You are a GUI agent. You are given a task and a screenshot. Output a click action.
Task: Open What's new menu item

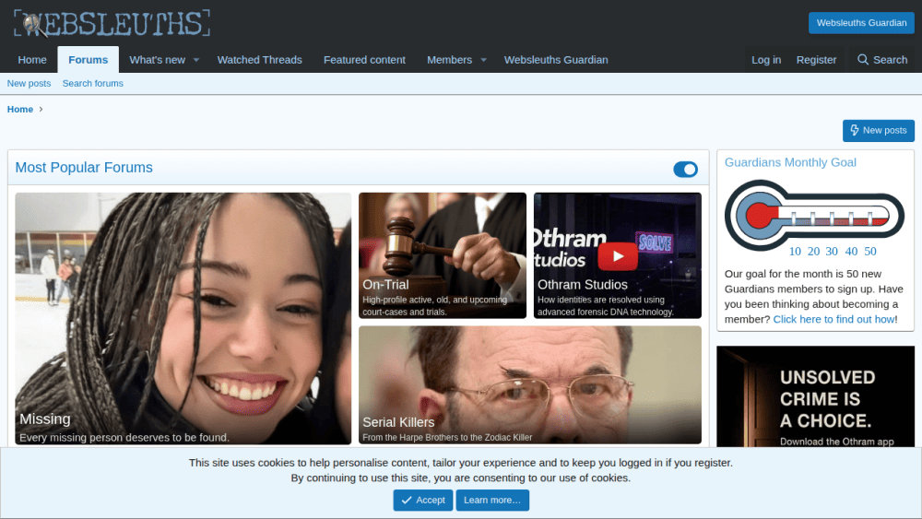pos(157,60)
